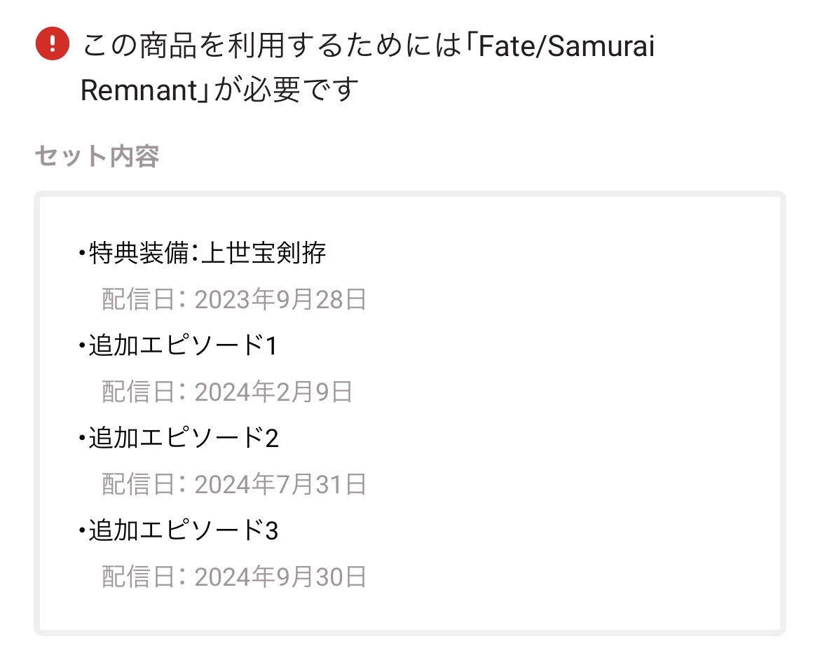Click the 配信日 label under 追加エピソード1
Viewport: 820px width, 653px height.
point(138,392)
